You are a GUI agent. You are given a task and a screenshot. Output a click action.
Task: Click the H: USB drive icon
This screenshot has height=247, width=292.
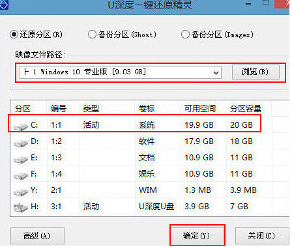click(x=21, y=208)
